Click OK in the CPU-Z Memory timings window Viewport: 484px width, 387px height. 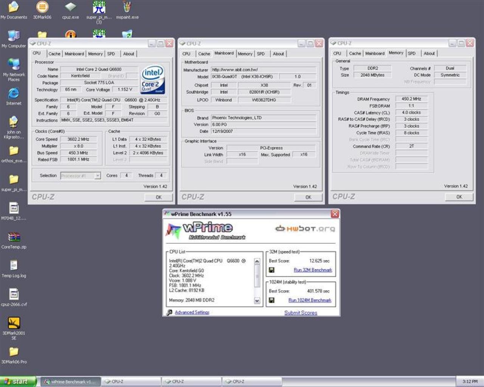click(x=459, y=197)
